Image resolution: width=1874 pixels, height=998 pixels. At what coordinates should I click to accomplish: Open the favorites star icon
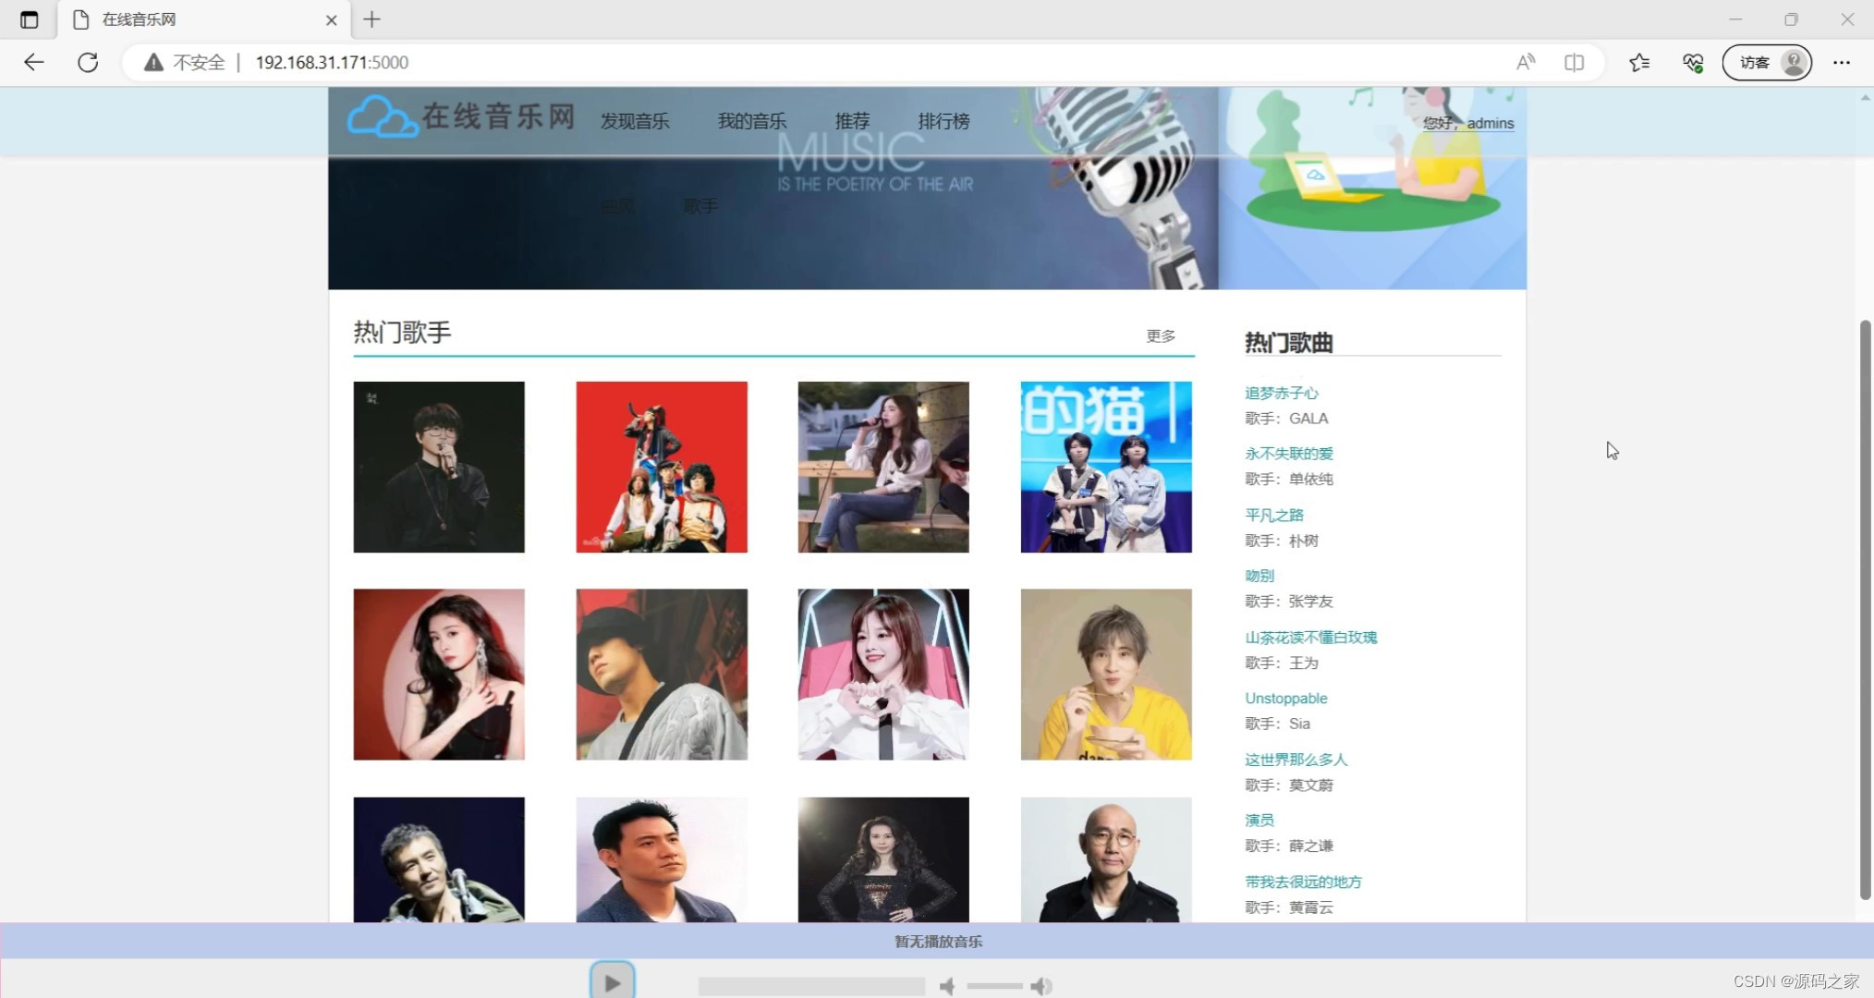[1640, 62]
